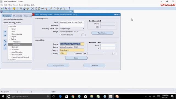The height and width of the screenshot is (99, 176).
Task: Click the Expand All Children navigator button
Action: point(5,41)
